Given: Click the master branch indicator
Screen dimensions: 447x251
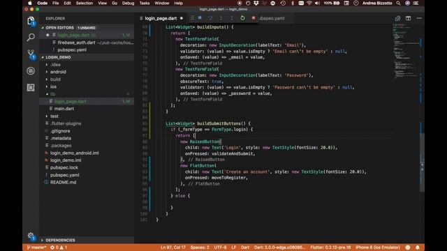Looking at the screenshot, I should click(36, 248).
